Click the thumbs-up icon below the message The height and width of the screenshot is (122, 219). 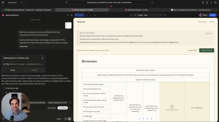point(6,93)
